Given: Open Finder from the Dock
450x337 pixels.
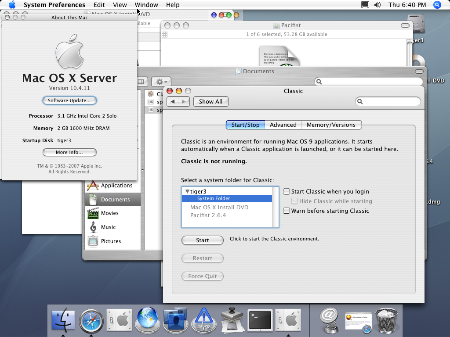Looking at the screenshot, I should [x=63, y=320].
